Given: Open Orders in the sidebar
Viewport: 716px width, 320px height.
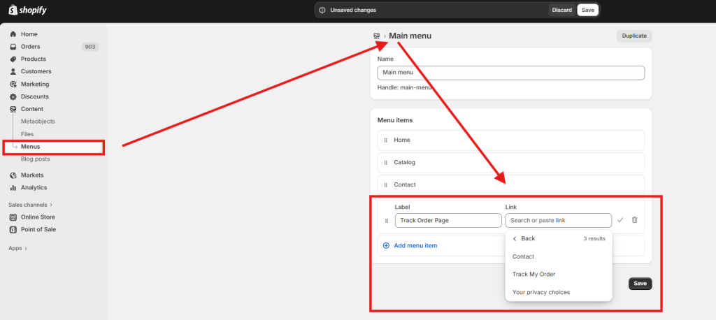Looking at the screenshot, I should (x=30, y=47).
